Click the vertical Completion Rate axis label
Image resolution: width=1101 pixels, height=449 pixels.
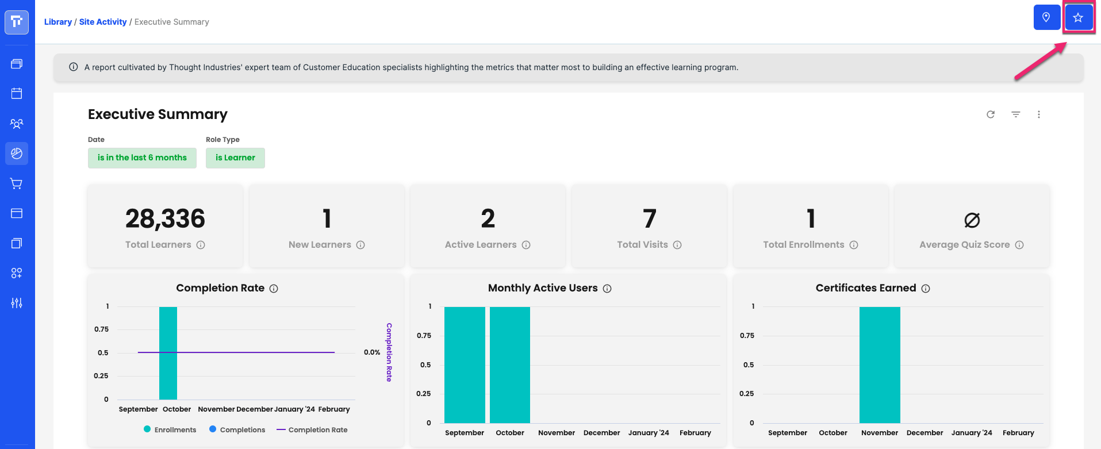(389, 352)
